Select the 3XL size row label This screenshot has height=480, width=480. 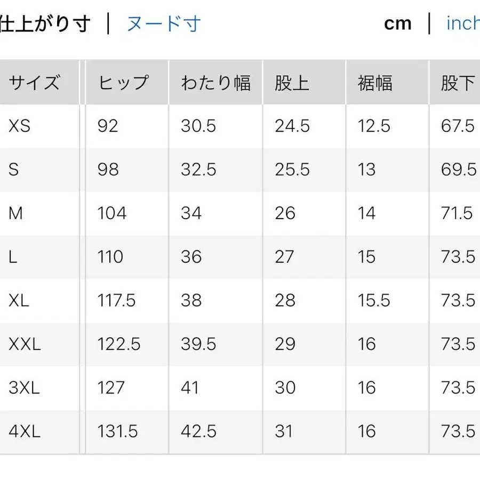tap(23, 388)
